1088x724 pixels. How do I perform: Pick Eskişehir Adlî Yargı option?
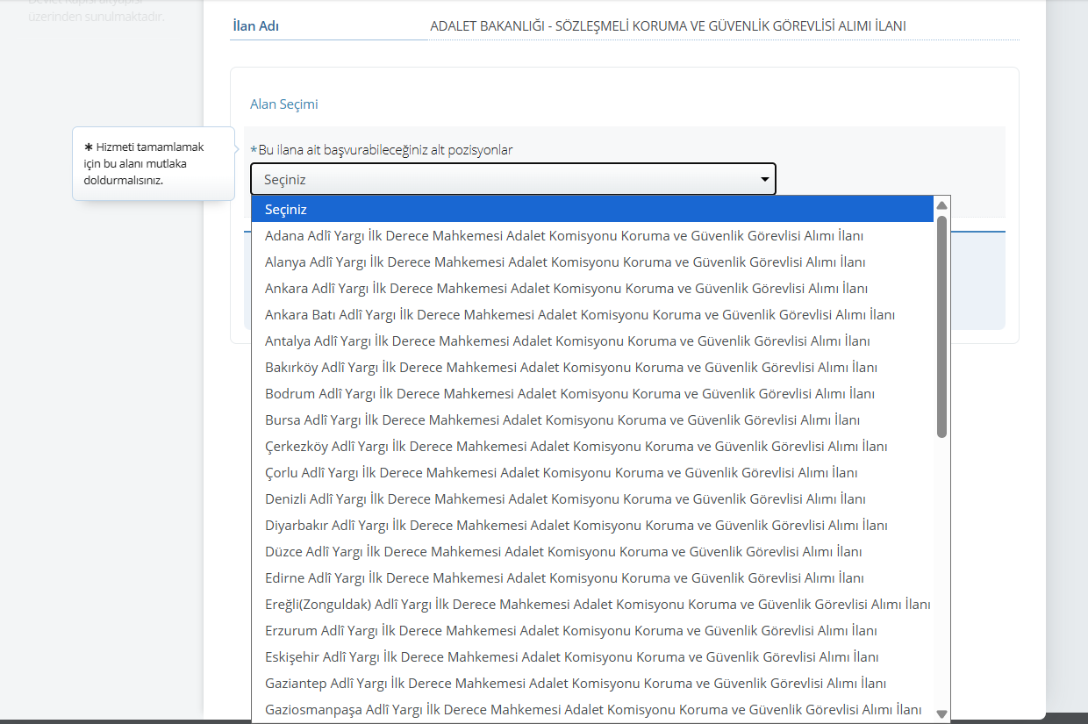pyautogui.click(x=592, y=657)
